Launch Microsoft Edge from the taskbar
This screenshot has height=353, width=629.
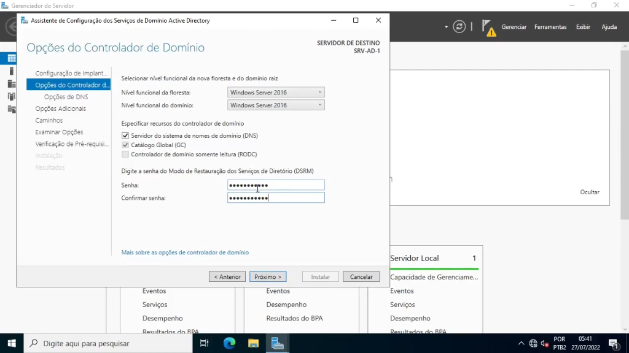[229, 343]
